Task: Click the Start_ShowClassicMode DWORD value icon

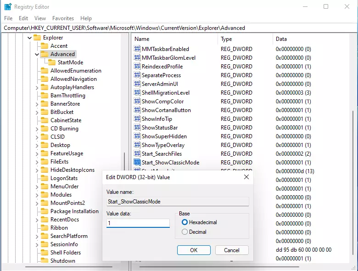Action: (137, 162)
